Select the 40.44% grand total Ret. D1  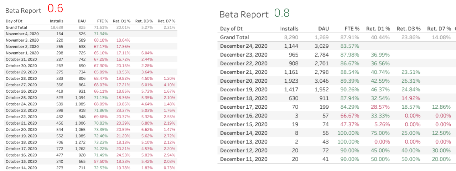click(380, 37)
